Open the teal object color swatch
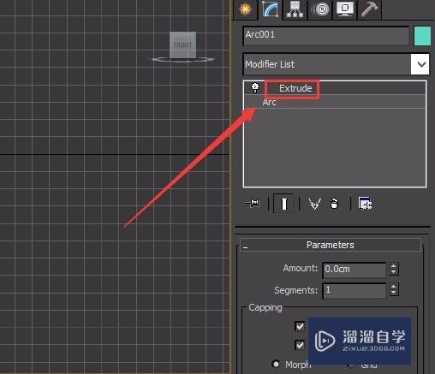 click(x=422, y=36)
